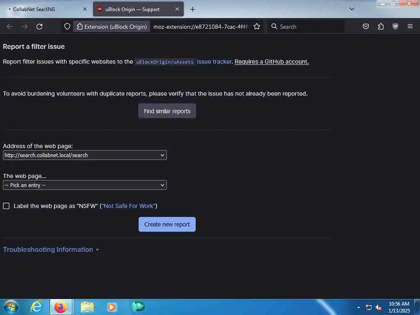420x315 pixels.
Task: Click the Create new report button
Action: [167, 224]
